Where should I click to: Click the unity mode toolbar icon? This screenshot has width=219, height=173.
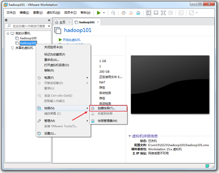(x=170, y=13)
